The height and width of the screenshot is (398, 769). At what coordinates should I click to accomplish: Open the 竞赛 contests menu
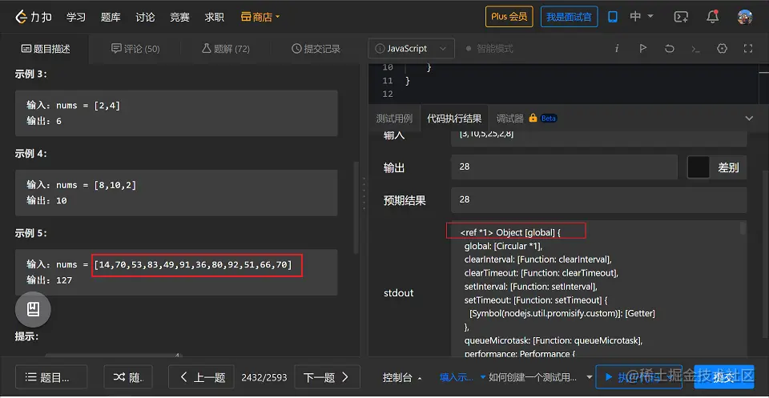click(179, 17)
